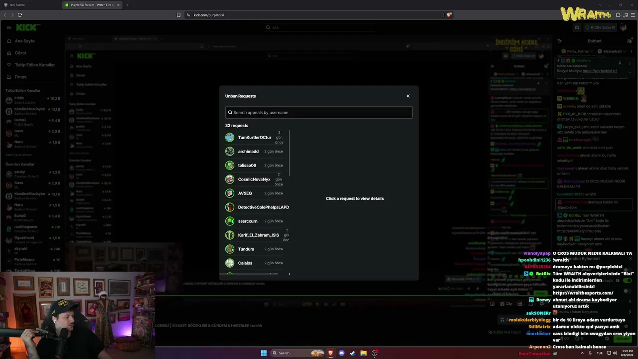Open Brave from the taskbar

pos(330,353)
